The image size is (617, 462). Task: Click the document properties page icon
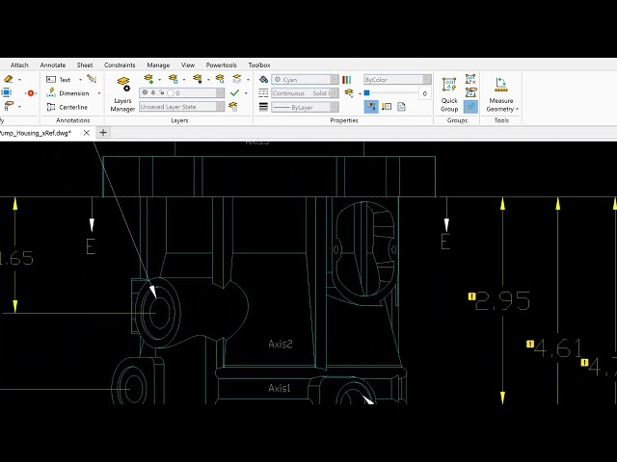pos(401,107)
